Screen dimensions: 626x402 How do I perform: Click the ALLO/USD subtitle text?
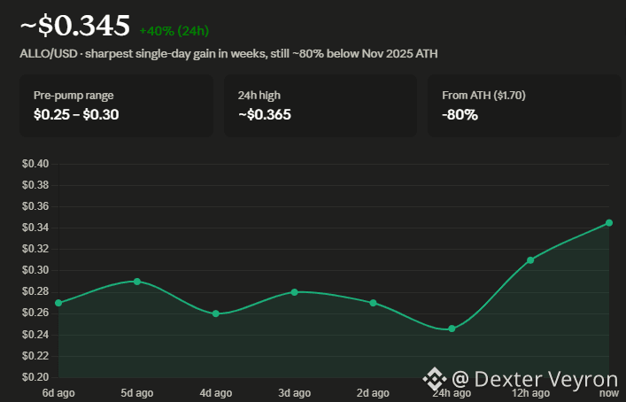pyautogui.click(x=228, y=53)
